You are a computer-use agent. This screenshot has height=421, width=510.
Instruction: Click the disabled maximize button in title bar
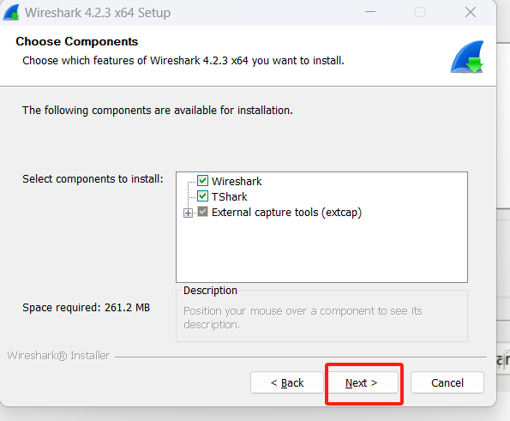[x=420, y=12]
